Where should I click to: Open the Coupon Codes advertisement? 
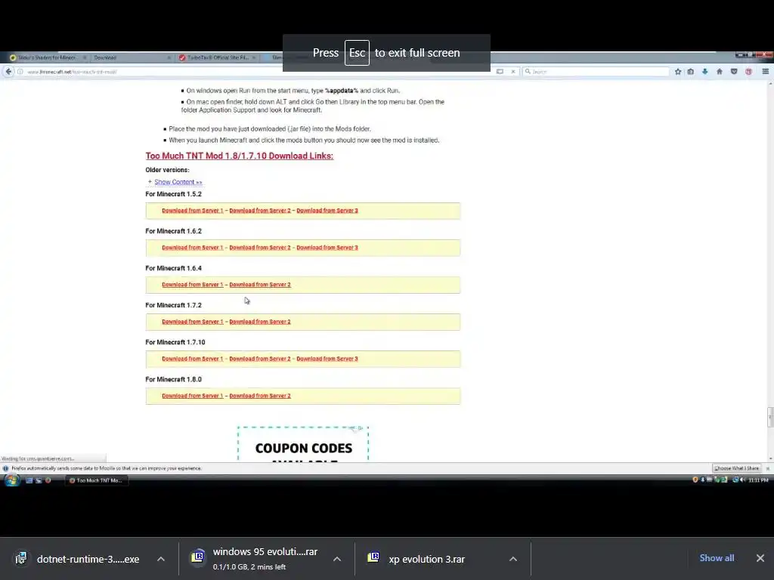pyautogui.click(x=303, y=443)
